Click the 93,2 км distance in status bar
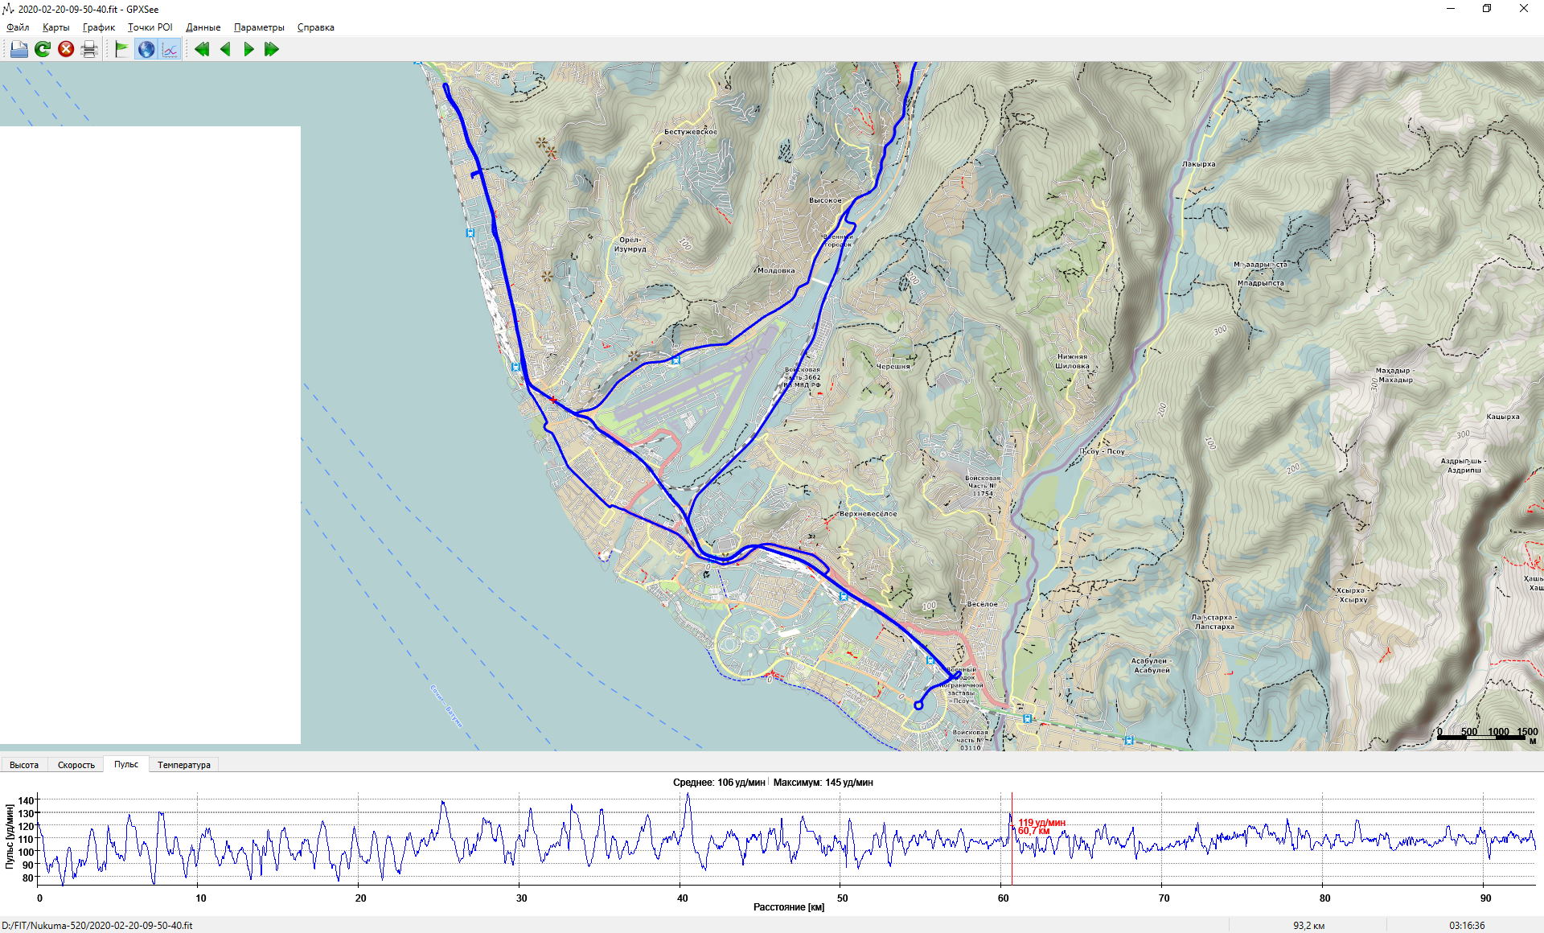The image size is (1544, 933). (x=1309, y=926)
